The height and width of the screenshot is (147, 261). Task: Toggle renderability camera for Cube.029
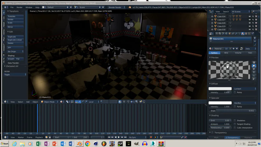click(256, 26)
